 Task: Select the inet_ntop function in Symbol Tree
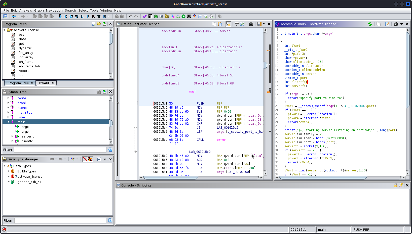pos(25,112)
